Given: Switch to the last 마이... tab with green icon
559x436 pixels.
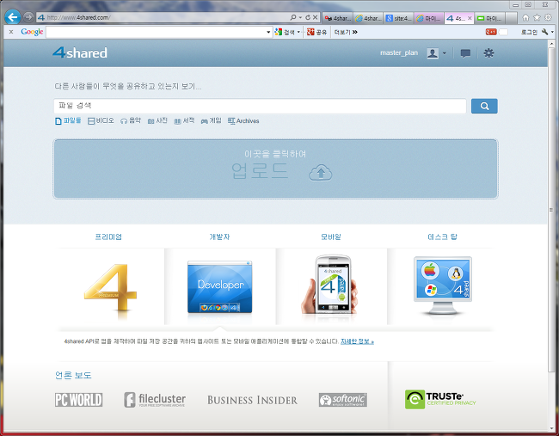Looking at the screenshot, I should click(x=490, y=18).
